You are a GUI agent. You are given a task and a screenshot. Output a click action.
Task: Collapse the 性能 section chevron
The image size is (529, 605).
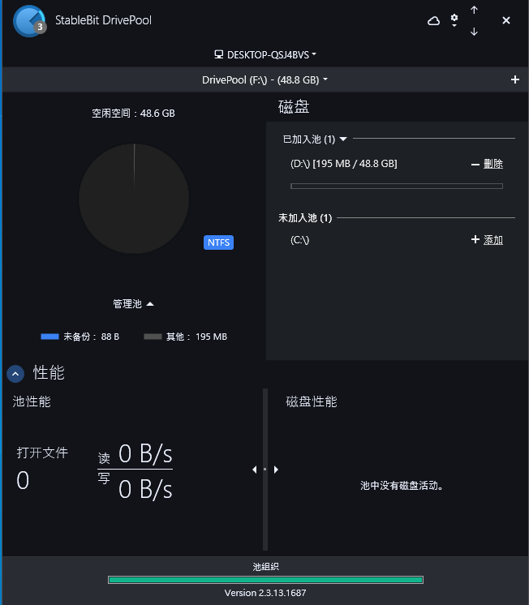(15, 374)
